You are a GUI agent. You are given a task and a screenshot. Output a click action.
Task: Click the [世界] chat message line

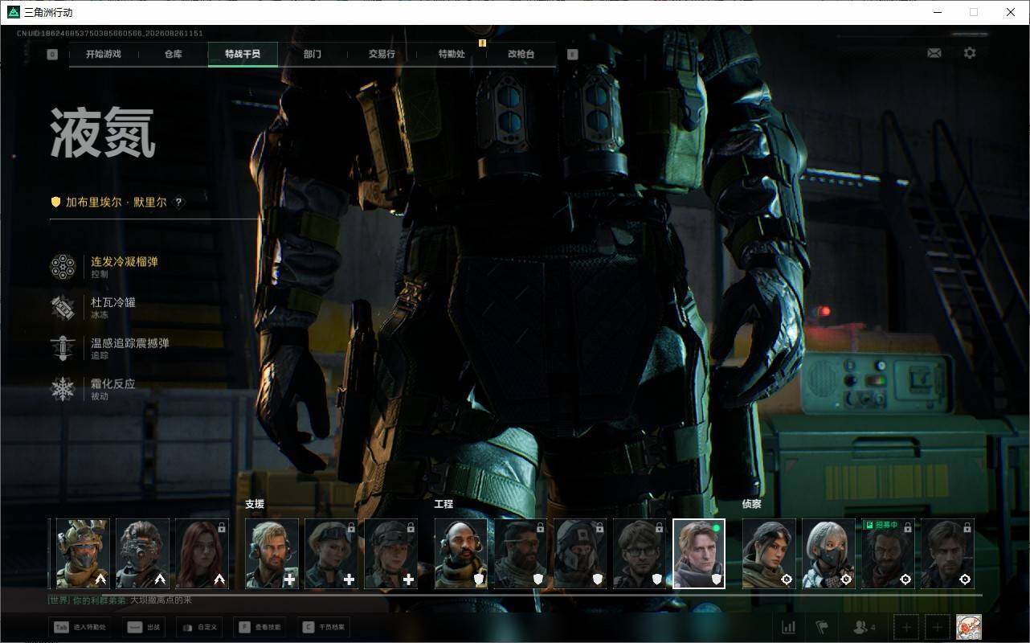120,600
